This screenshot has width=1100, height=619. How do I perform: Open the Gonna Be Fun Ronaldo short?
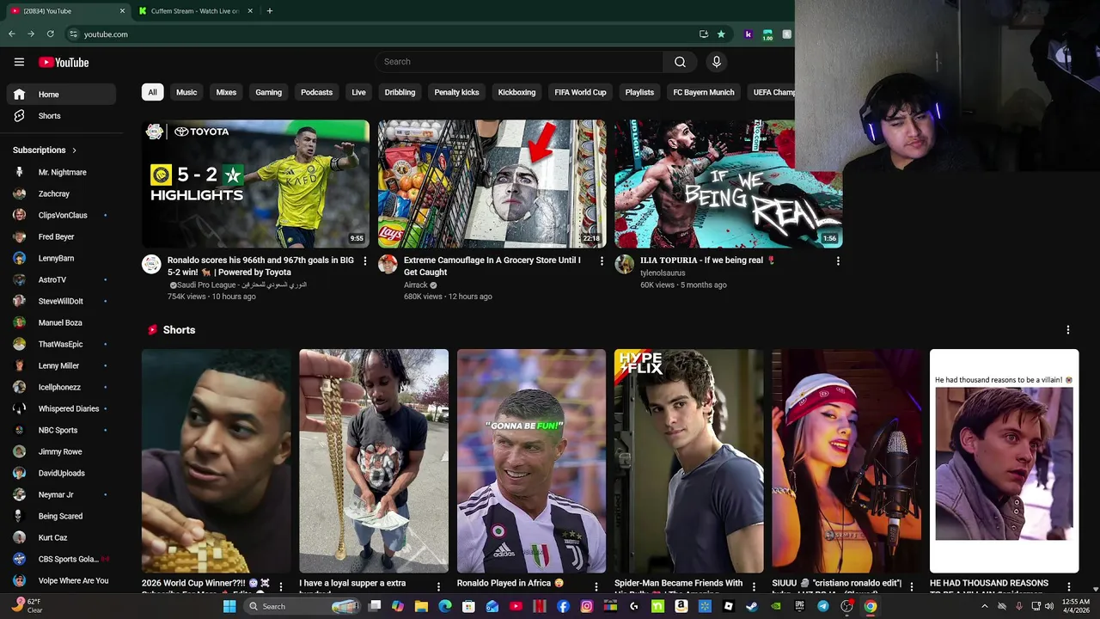531,461
